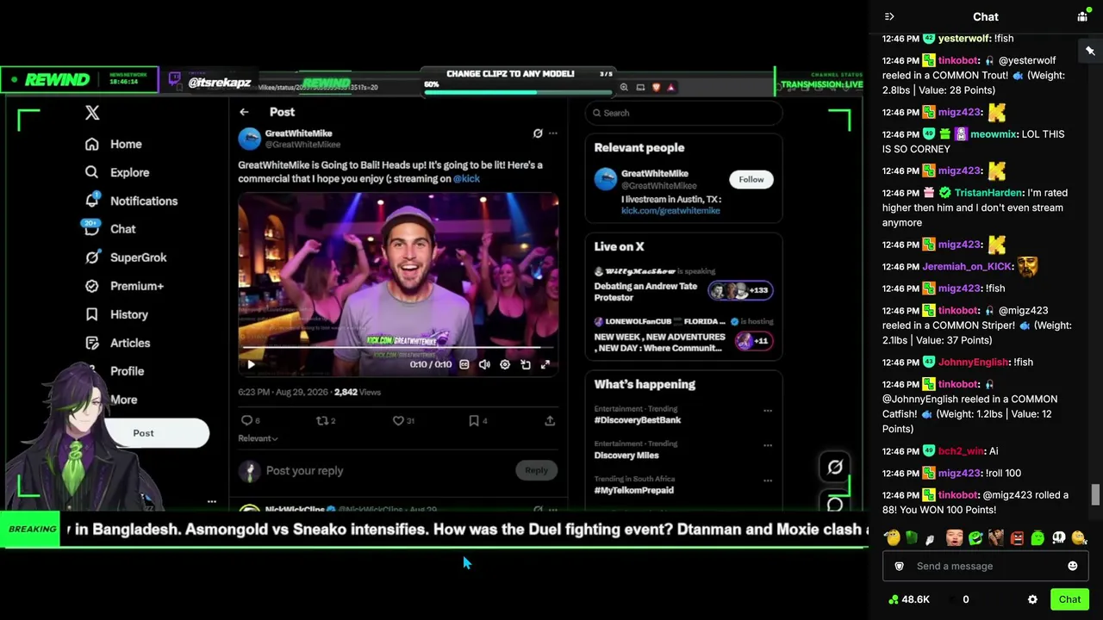Join the NEW WEEK, NEW ADVENTURES space
Screen dimensions: 1103x620
683,336
